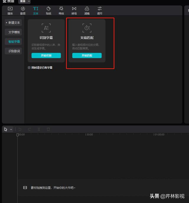Open the 转场 transitions tab

click(x=74, y=11)
